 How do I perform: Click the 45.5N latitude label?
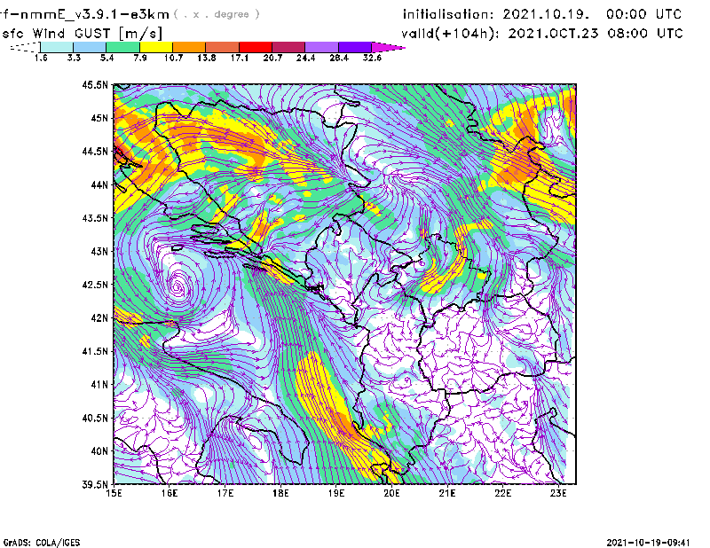coord(95,84)
